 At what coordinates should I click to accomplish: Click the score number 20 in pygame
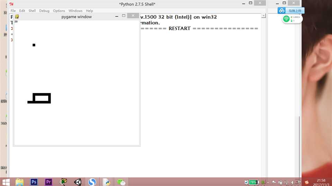point(16,21)
